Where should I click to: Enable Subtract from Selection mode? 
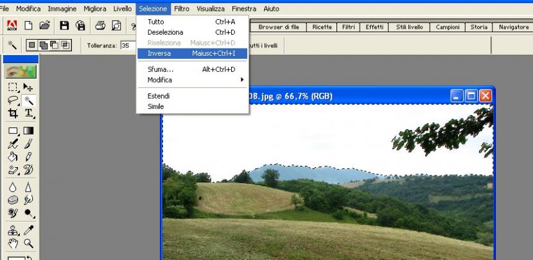pos(55,45)
